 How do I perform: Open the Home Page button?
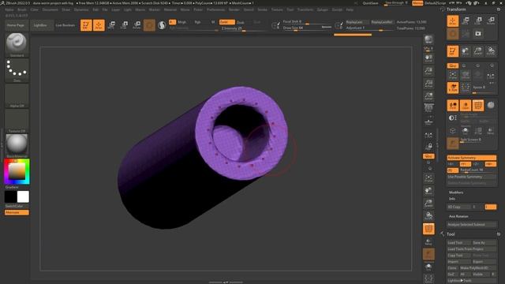coord(16,25)
